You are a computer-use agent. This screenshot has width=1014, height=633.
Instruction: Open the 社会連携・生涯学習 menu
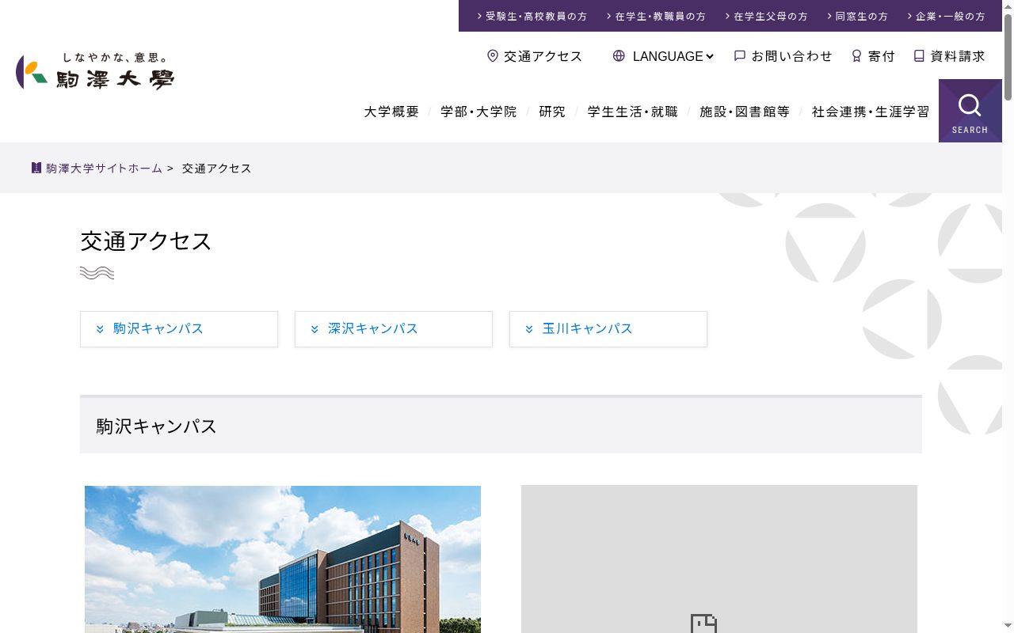coord(871,112)
